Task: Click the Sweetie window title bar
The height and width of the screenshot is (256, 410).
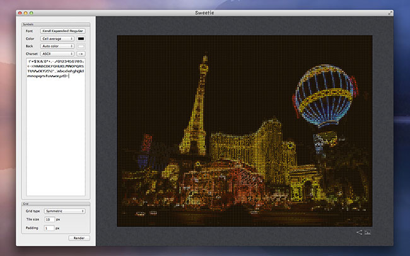Action: coord(205,13)
